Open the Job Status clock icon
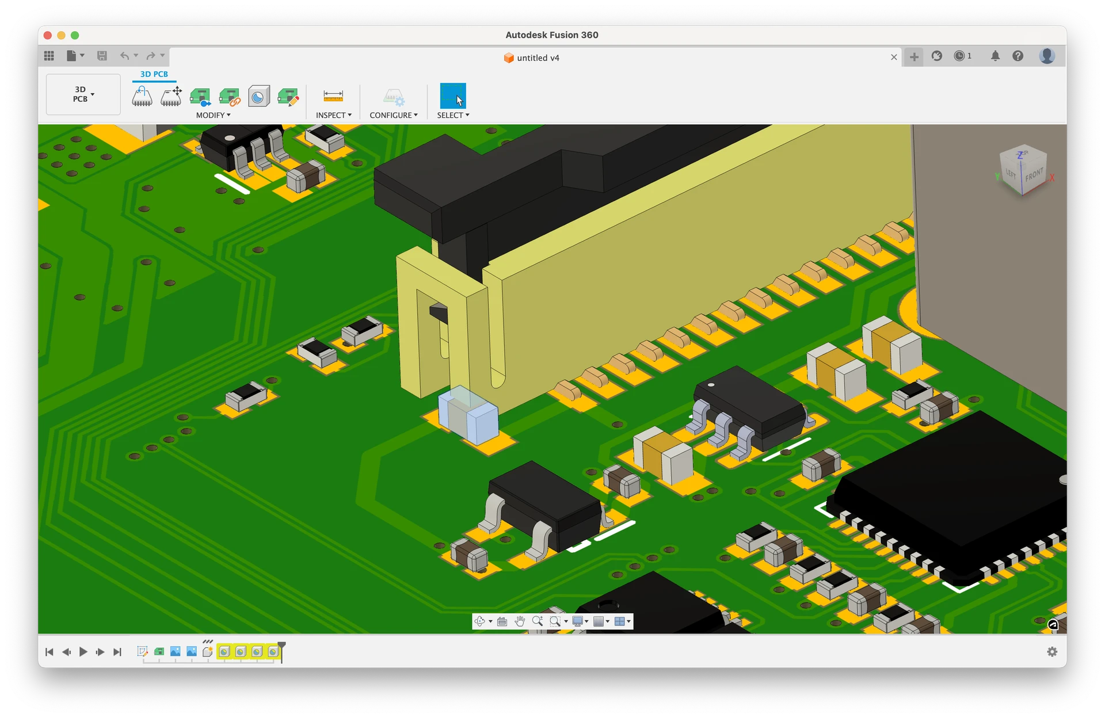The width and height of the screenshot is (1105, 718). point(959,56)
